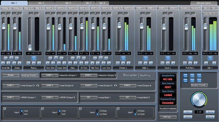Open source dropdown for Loop Back 1
Screen dimensions: 219x122
[x=89, y=97]
